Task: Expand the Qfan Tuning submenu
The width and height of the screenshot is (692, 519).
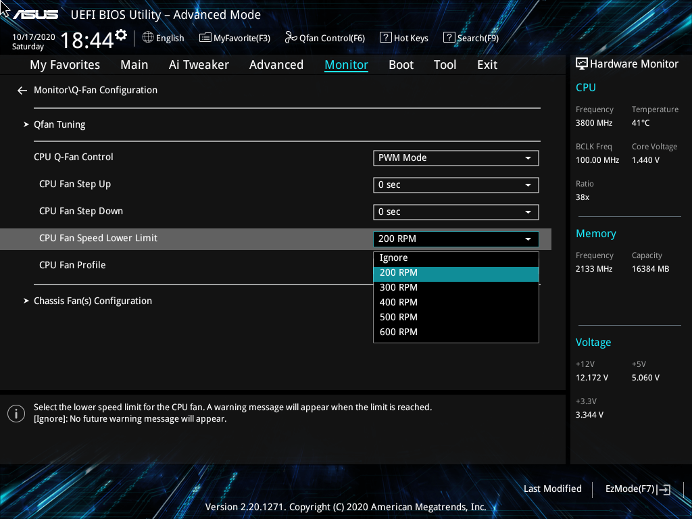Action: point(59,124)
